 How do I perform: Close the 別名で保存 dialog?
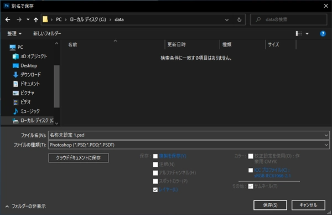(326, 6)
